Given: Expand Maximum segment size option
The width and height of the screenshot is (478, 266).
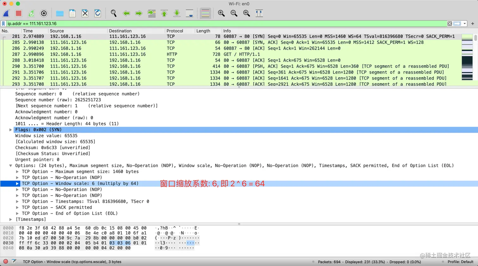Looking at the screenshot, I should [x=17, y=172].
